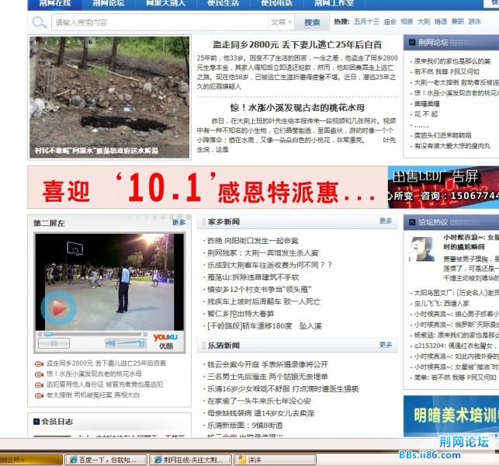499x466 pixels.
Task: Open news 残疾车上坡时后滑翻车 致一人死亡
Action: pyautogui.click(x=264, y=301)
